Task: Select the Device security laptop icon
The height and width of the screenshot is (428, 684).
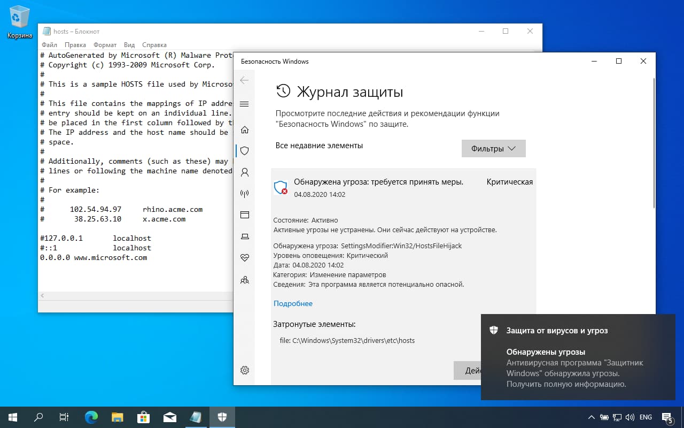Action: pos(244,236)
